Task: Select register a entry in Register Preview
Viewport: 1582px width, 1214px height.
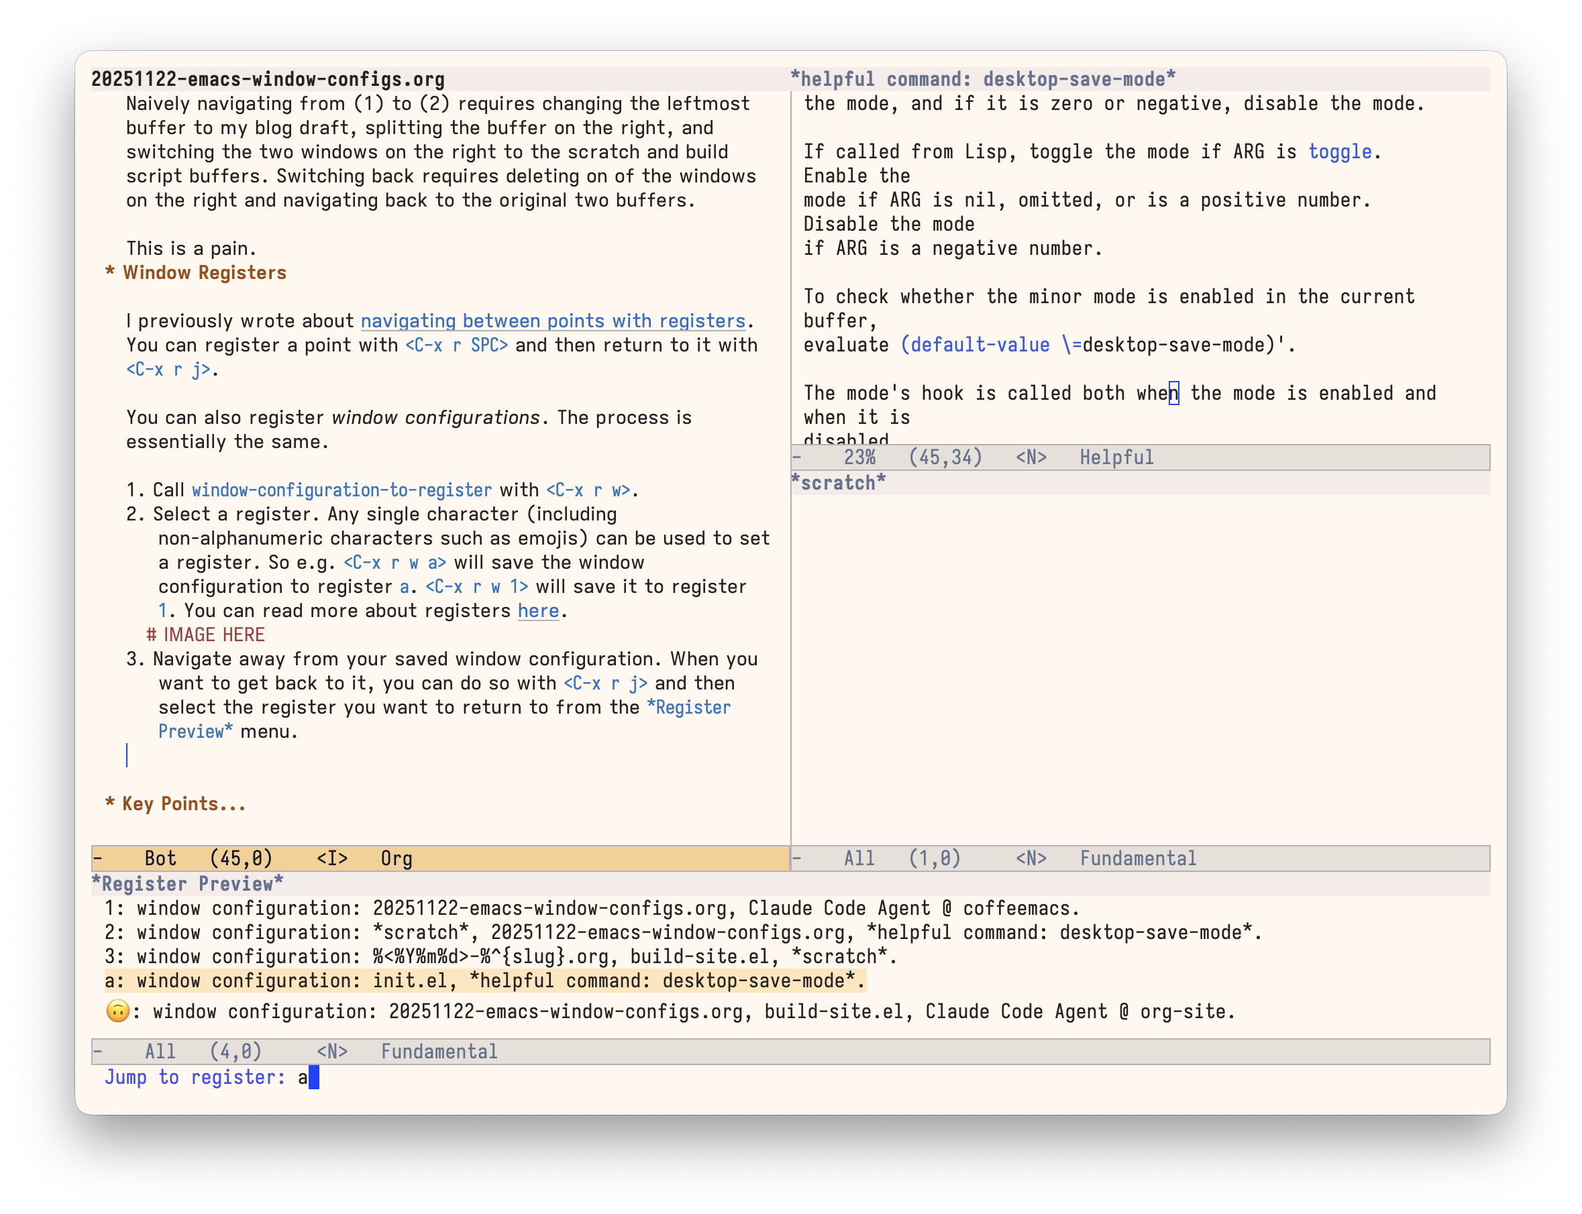Action: pyautogui.click(x=484, y=981)
